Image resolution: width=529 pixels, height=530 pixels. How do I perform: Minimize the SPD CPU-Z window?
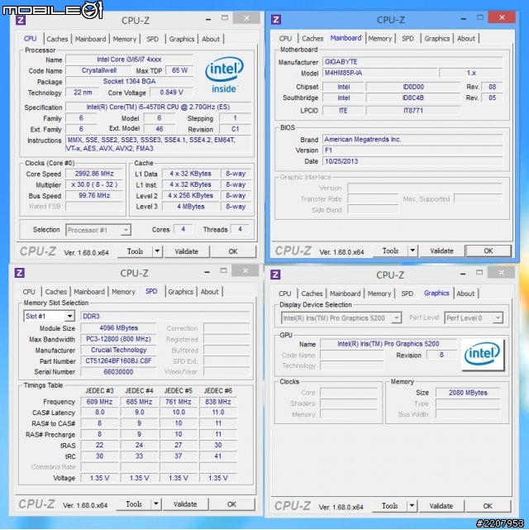coord(207,272)
